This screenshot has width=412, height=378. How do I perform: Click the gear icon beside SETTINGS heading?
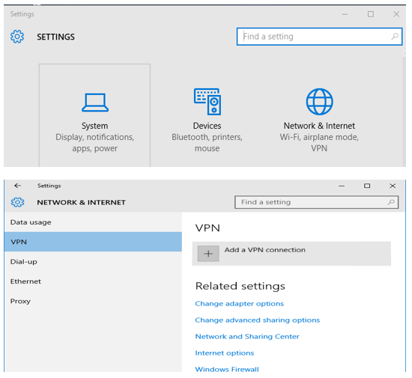17,37
